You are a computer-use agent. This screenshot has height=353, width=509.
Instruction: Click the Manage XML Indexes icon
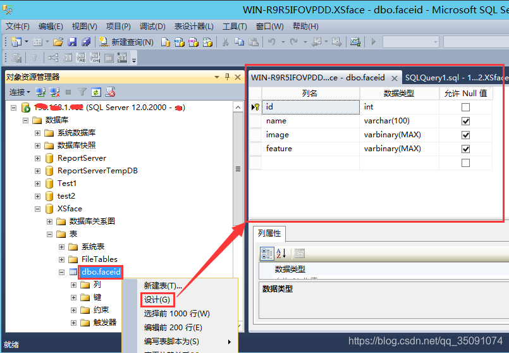[95, 58]
